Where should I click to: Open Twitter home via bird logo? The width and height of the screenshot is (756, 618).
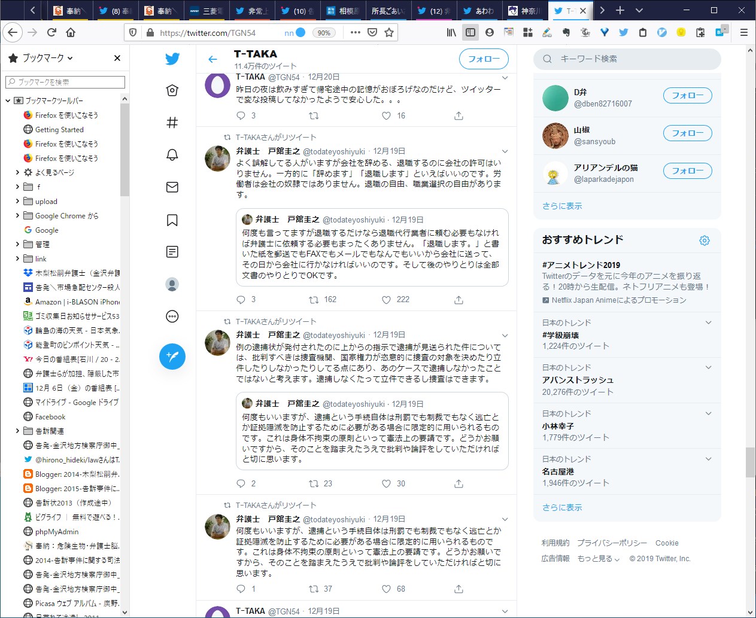click(172, 59)
